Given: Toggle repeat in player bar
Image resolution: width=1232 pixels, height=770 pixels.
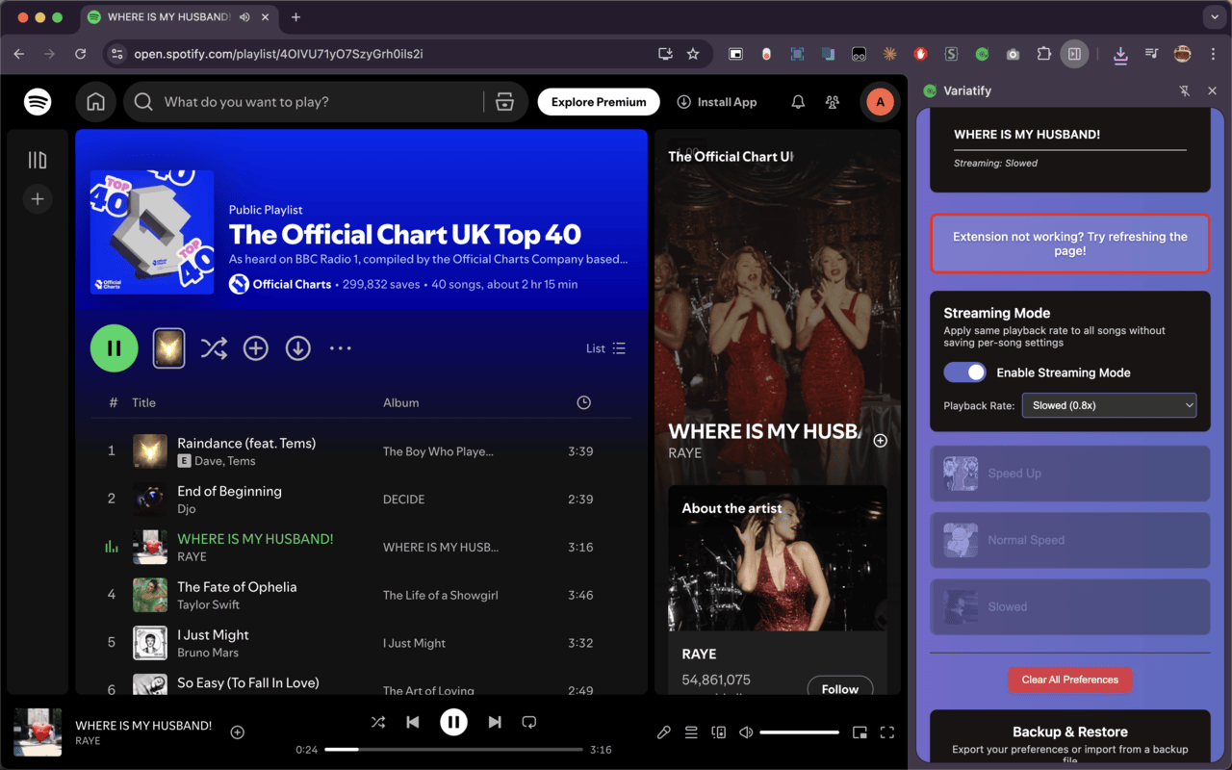Looking at the screenshot, I should [528, 722].
